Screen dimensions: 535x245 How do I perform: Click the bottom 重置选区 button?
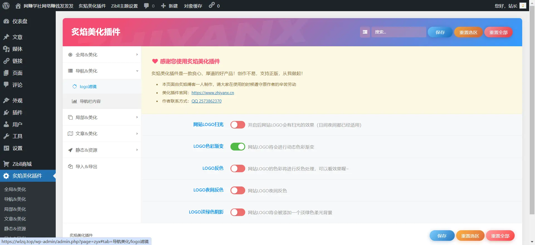(470, 236)
